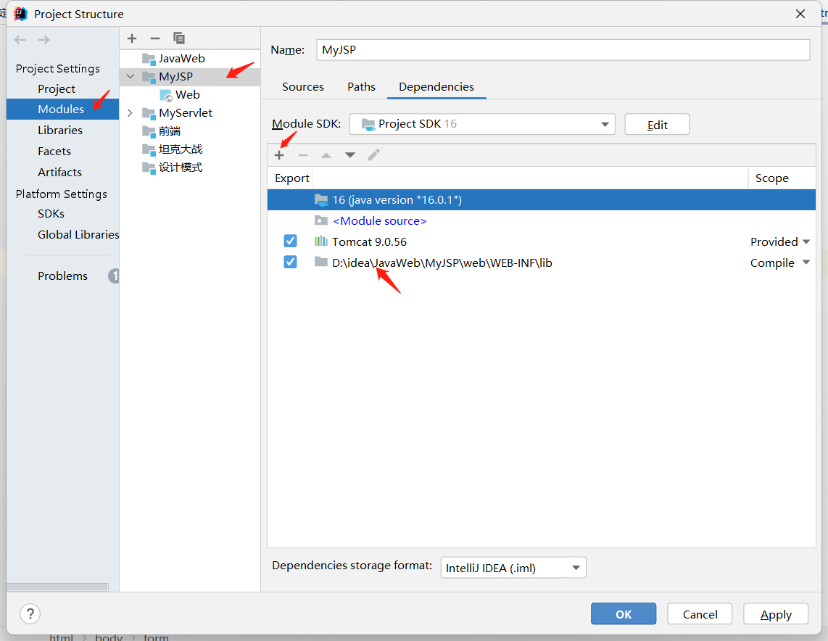Move dependency down with arrow icon
Image resolution: width=828 pixels, height=641 pixels.
[350, 155]
